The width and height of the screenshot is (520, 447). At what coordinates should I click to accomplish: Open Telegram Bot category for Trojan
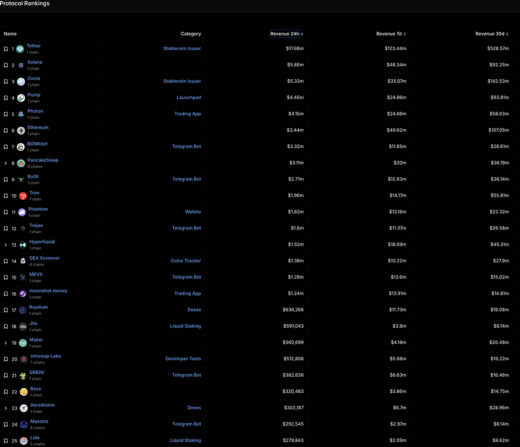[186, 228]
